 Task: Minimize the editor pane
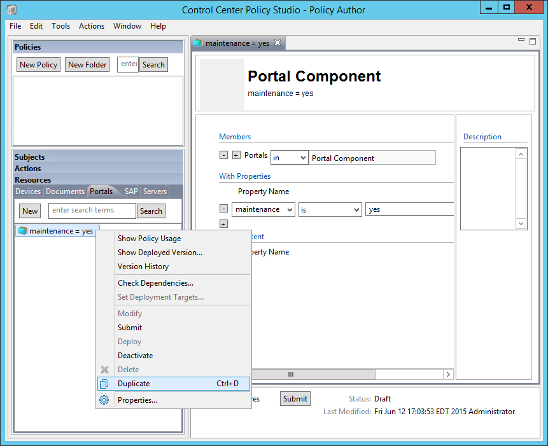coord(521,40)
